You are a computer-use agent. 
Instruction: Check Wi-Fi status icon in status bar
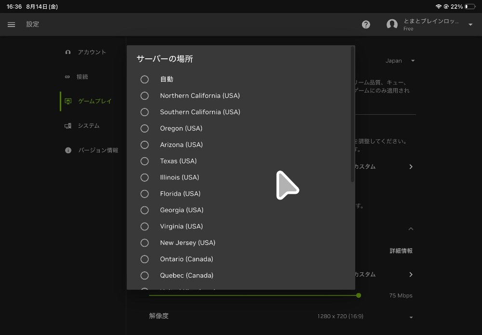click(x=438, y=6)
